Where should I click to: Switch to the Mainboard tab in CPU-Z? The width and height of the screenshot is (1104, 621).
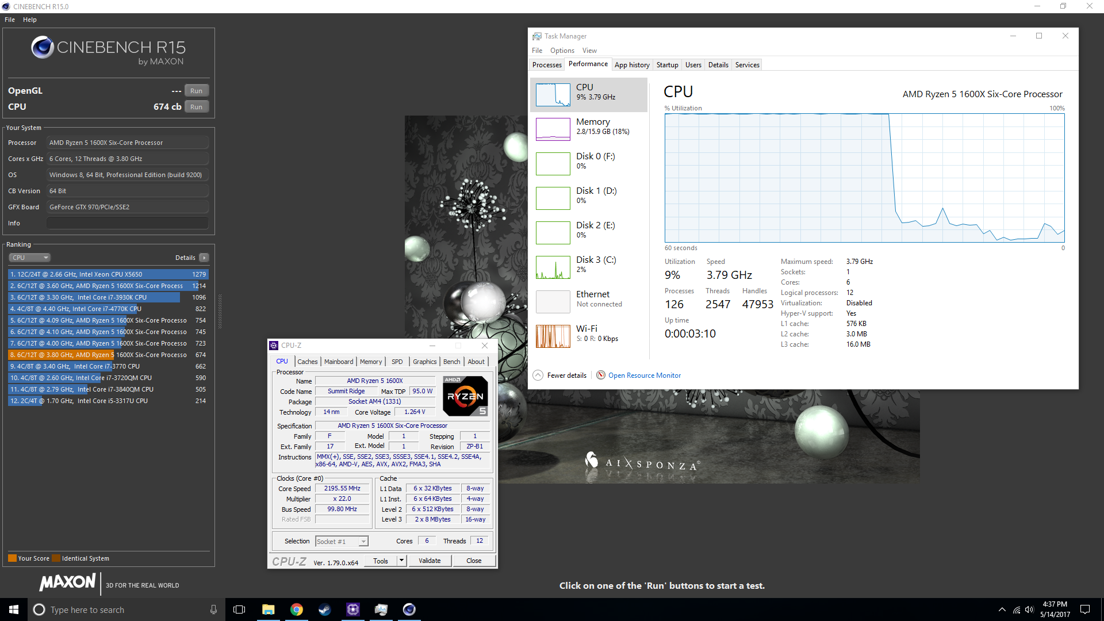[x=339, y=362]
